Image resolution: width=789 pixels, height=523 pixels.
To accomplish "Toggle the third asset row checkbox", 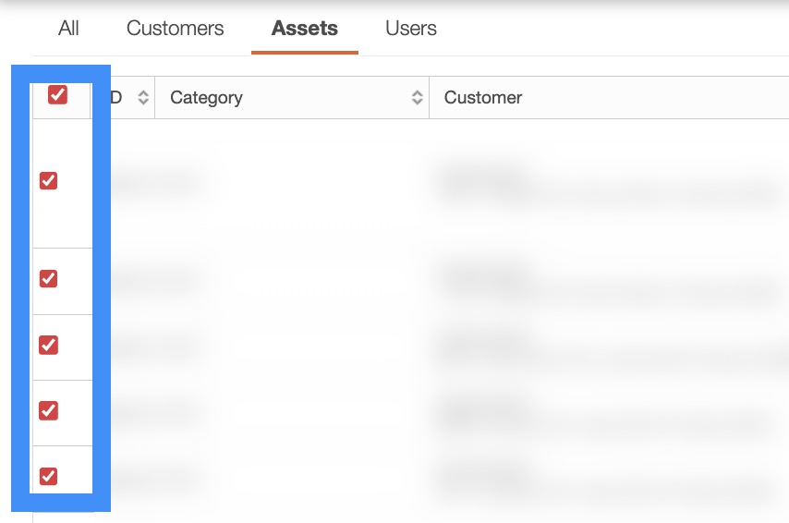I will coord(49,345).
